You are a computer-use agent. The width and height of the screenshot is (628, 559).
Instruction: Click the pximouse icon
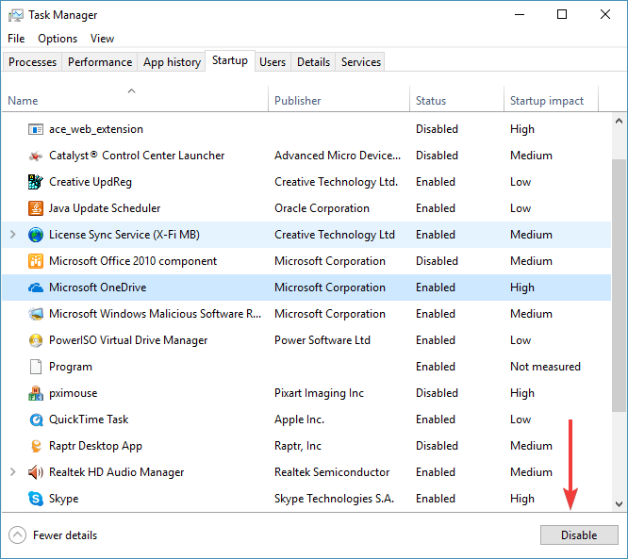tap(36, 393)
